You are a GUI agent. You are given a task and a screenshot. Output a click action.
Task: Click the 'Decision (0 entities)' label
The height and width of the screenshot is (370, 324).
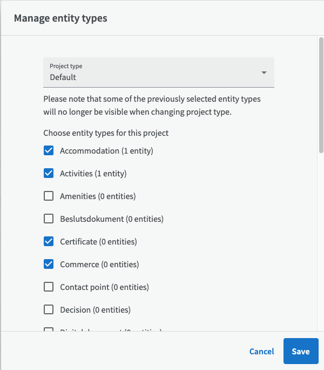(95, 310)
